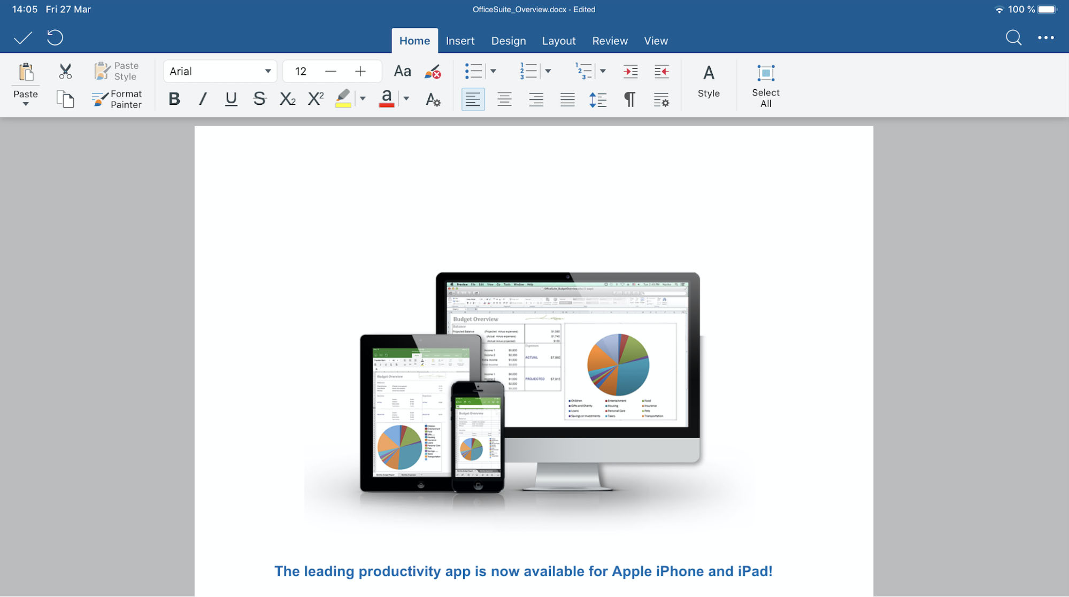The height and width of the screenshot is (597, 1069).
Task: Toggle strikethrough formatting
Action: coord(259,99)
